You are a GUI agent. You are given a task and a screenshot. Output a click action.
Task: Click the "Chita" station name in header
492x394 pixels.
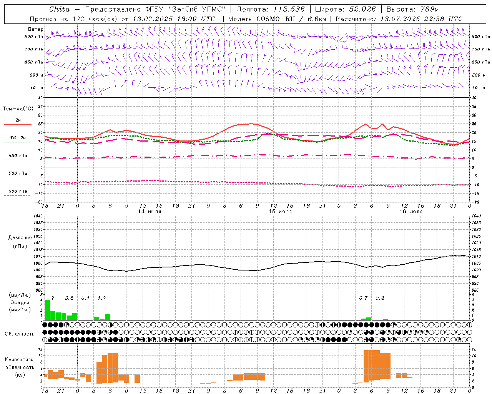(60, 9)
